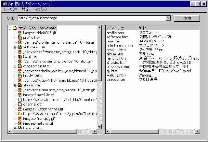The image size is (208, 142).
Task: Select qw.htm row in hyperlink list
Action: pos(112,71)
